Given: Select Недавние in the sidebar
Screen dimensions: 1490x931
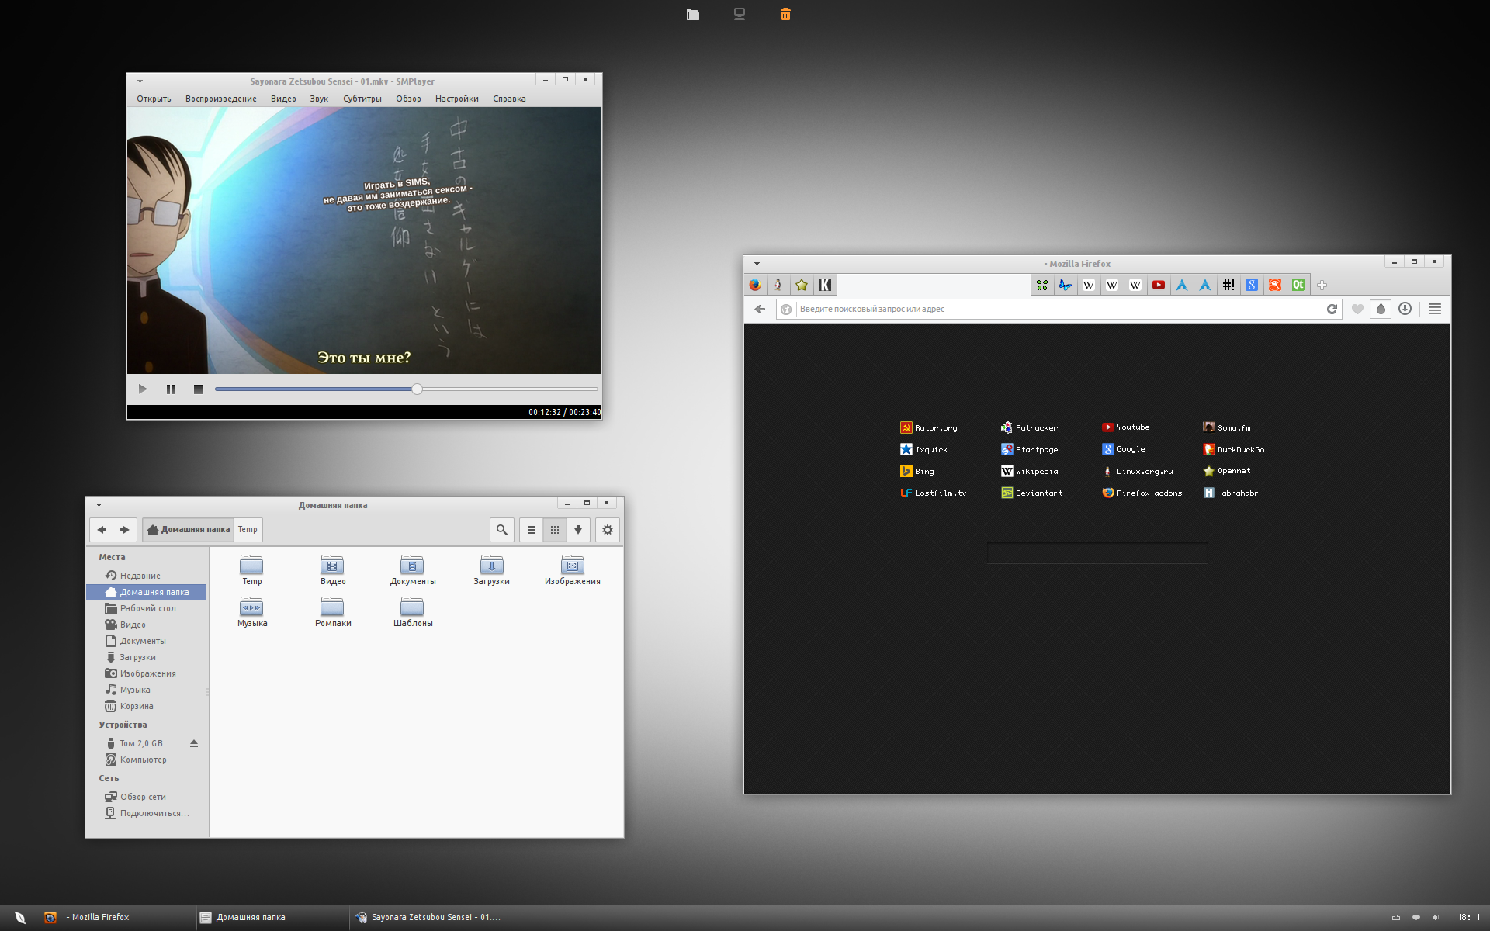Looking at the screenshot, I should [146, 576].
